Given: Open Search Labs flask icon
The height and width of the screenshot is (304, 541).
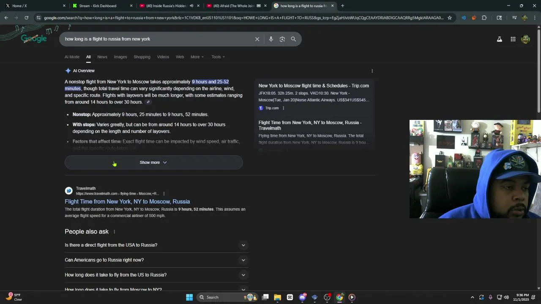Looking at the screenshot, I should pos(499,39).
